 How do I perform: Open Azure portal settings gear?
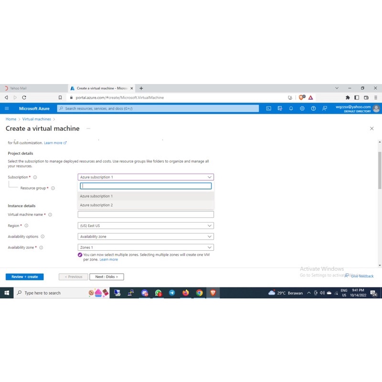302,108
